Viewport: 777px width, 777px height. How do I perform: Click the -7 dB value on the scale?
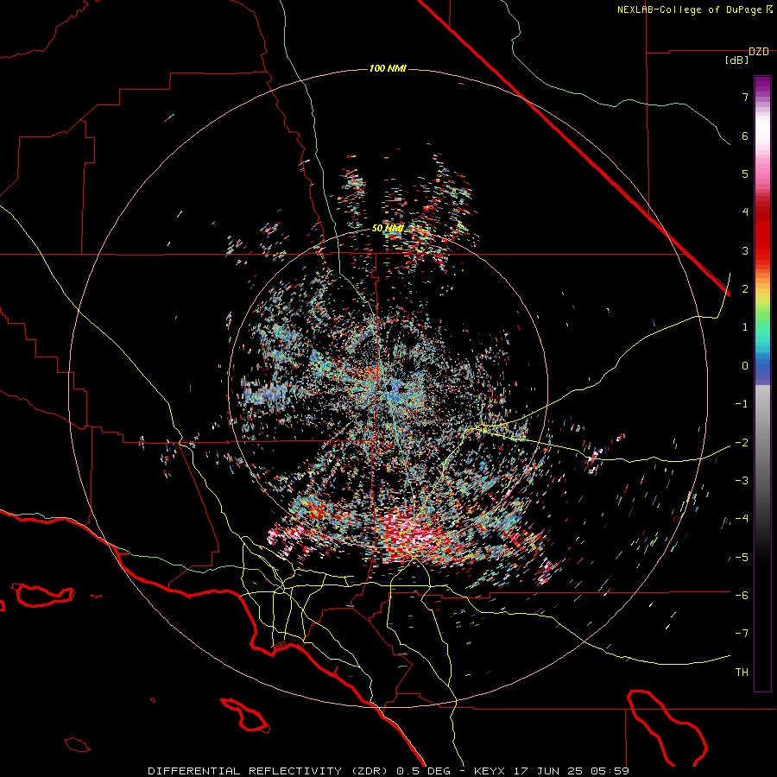click(x=742, y=634)
